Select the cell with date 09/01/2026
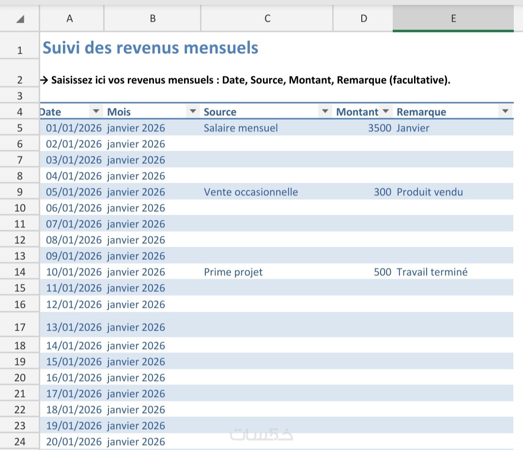Screen dimensions: 523x450 [x=72, y=256]
